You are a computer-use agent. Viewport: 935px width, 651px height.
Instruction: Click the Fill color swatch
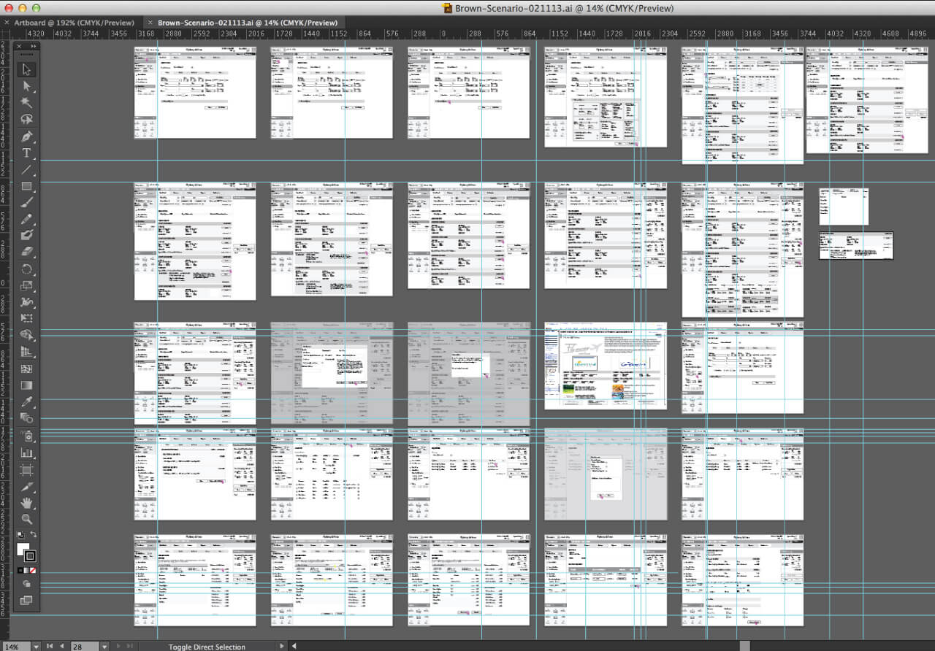point(22,548)
